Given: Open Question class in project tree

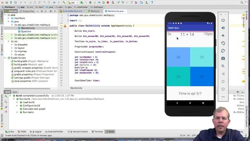Looking at the screenshot, I should tap(26, 31).
